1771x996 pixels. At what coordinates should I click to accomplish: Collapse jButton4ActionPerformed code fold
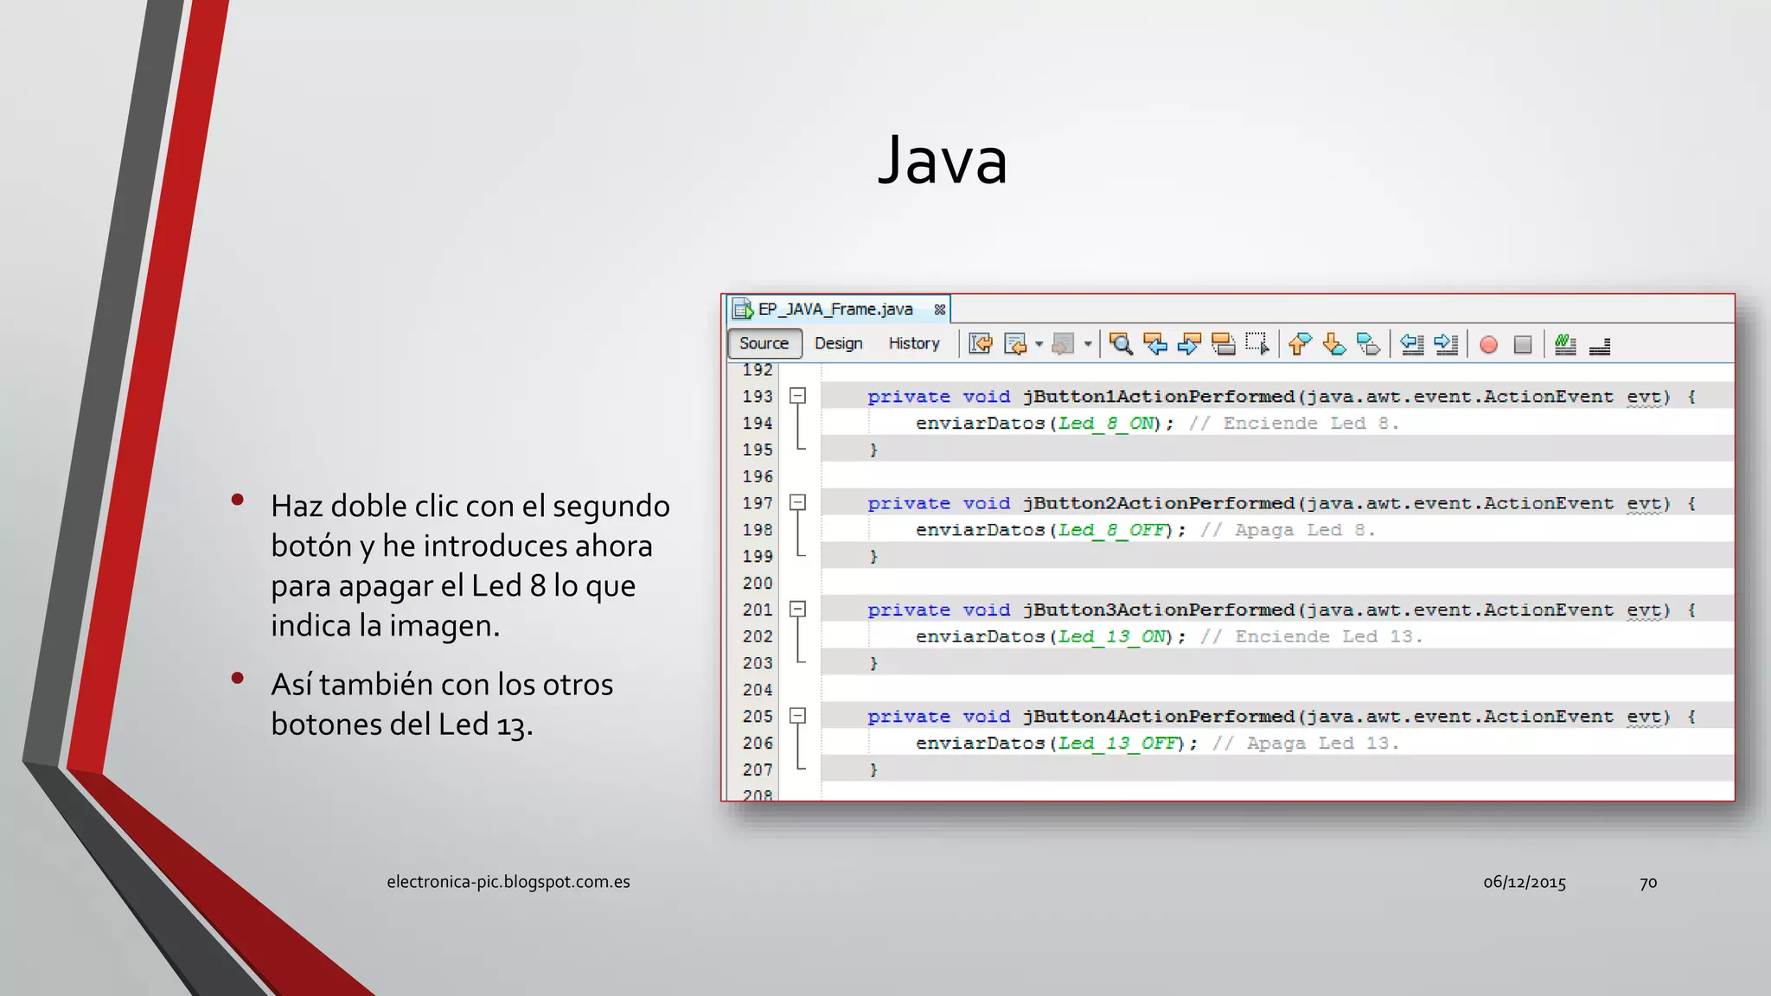(x=797, y=716)
